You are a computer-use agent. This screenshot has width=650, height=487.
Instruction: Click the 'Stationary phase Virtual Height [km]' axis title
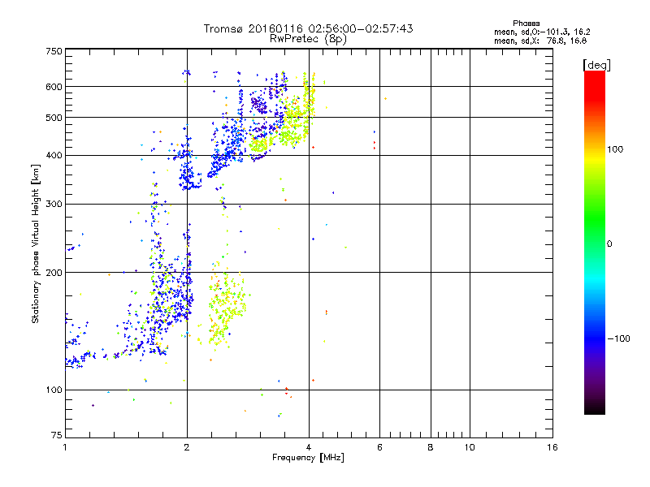point(35,243)
